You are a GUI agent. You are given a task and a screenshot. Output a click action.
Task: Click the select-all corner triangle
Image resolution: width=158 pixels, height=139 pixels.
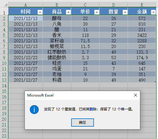(x=6, y=5)
